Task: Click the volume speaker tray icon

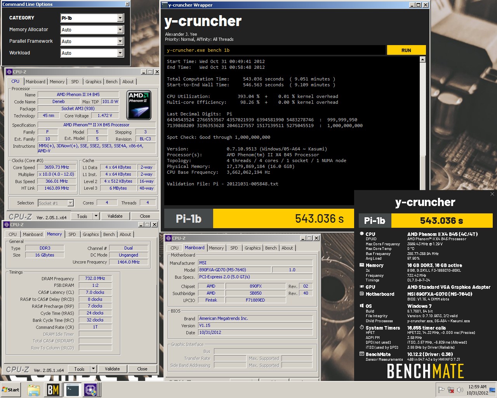Action: point(460,390)
